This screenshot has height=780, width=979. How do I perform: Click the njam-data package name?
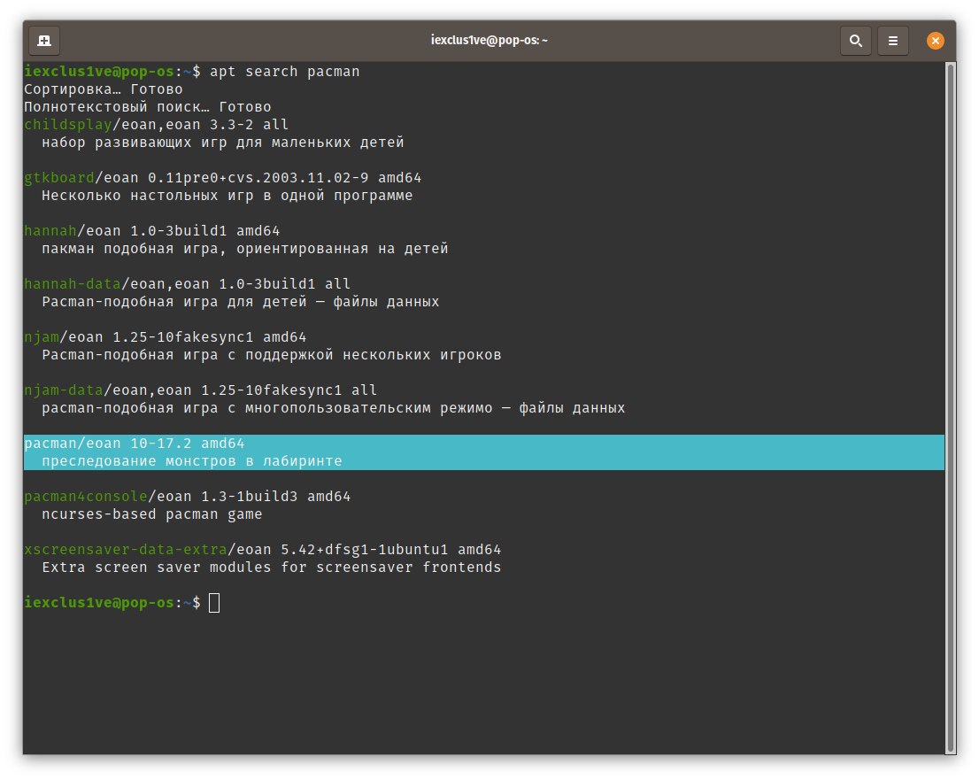pos(63,390)
